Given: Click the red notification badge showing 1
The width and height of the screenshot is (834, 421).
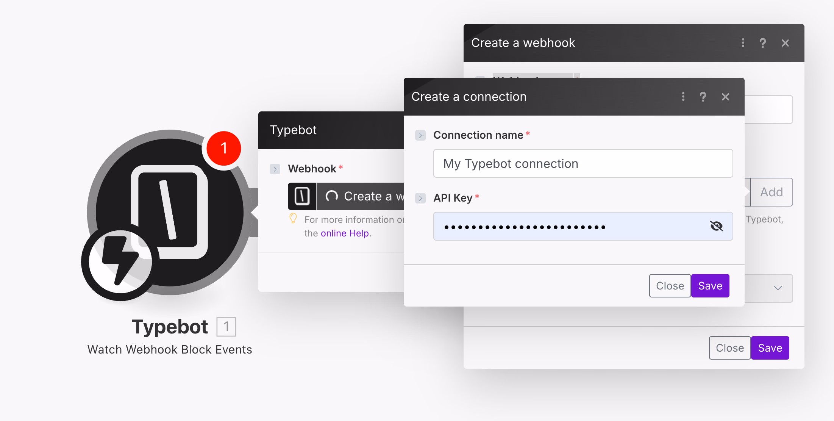Looking at the screenshot, I should (x=224, y=148).
